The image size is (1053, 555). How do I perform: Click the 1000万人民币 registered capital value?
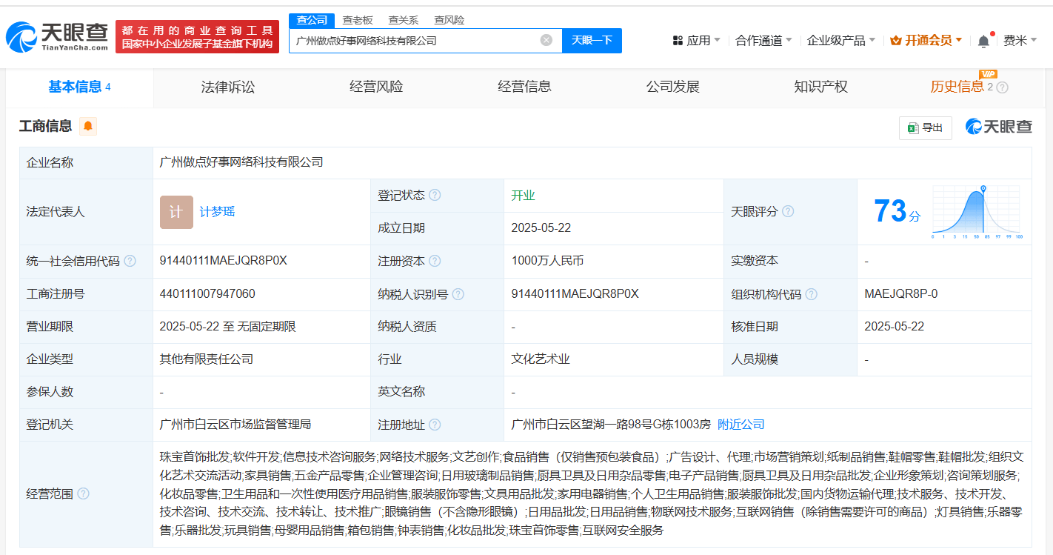click(547, 261)
